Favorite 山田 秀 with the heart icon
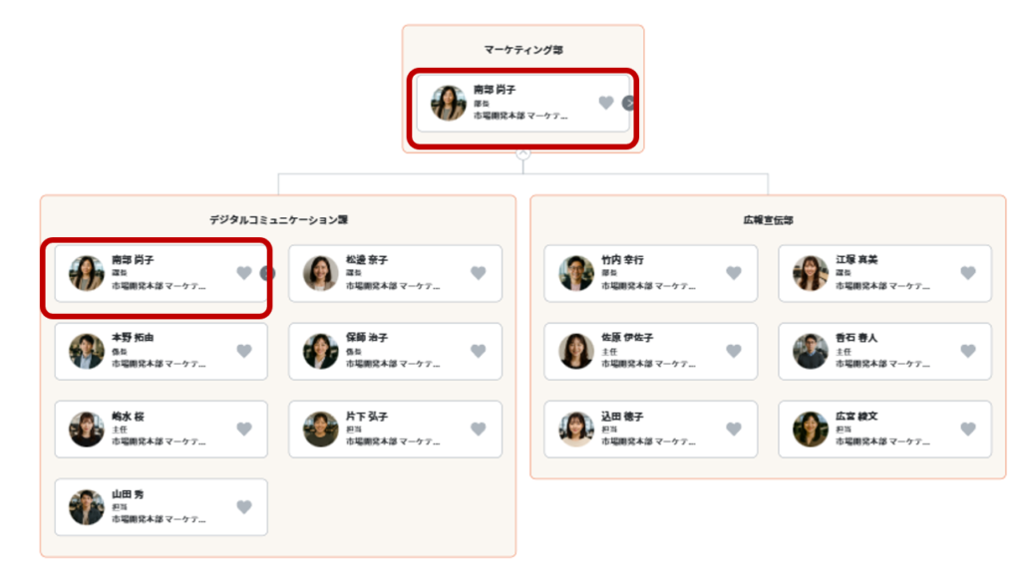Viewport: 1021px width, 574px height. [244, 506]
